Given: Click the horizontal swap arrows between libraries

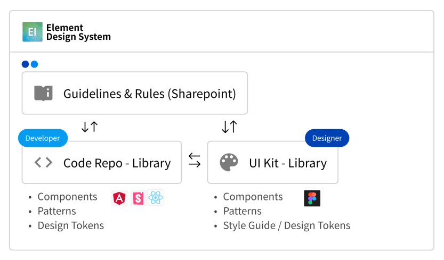Looking at the screenshot, I should click(195, 160).
